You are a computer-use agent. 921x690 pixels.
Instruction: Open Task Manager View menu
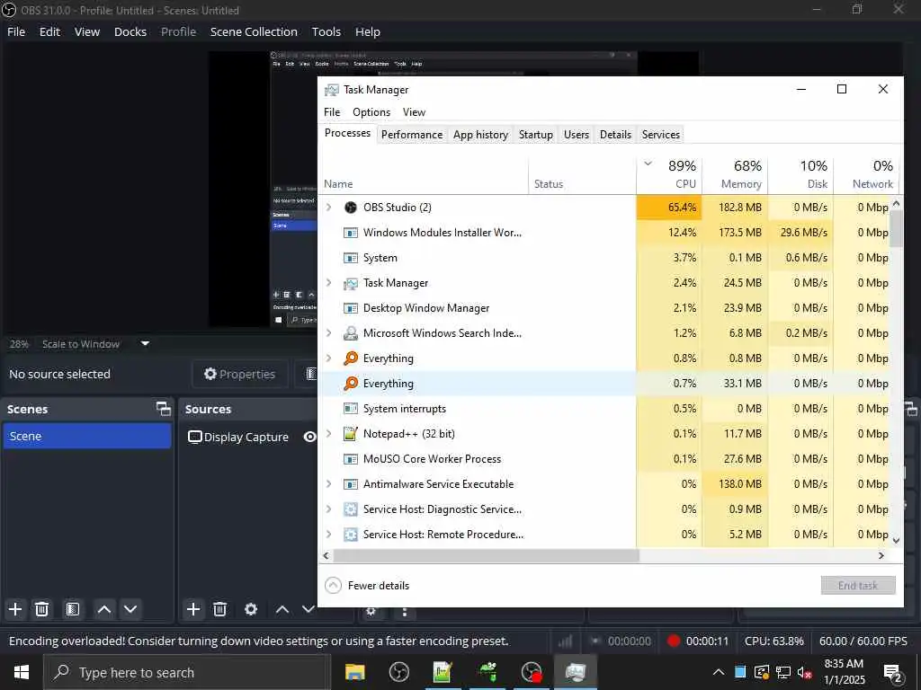414,112
